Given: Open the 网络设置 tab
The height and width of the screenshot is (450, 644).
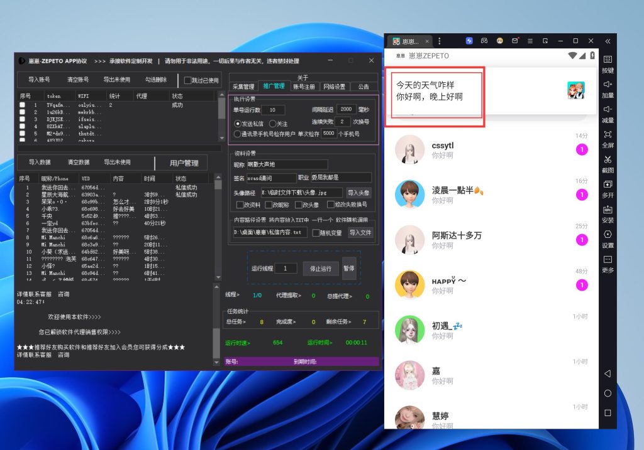Looking at the screenshot, I should click(334, 87).
